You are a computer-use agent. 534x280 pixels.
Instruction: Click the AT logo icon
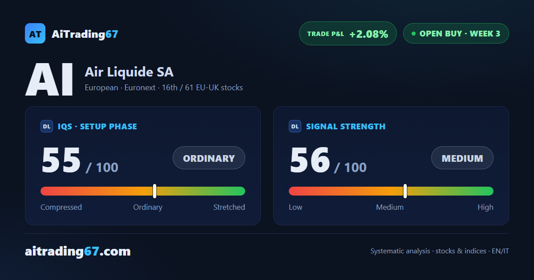pyautogui.click(x=35, y=33)
